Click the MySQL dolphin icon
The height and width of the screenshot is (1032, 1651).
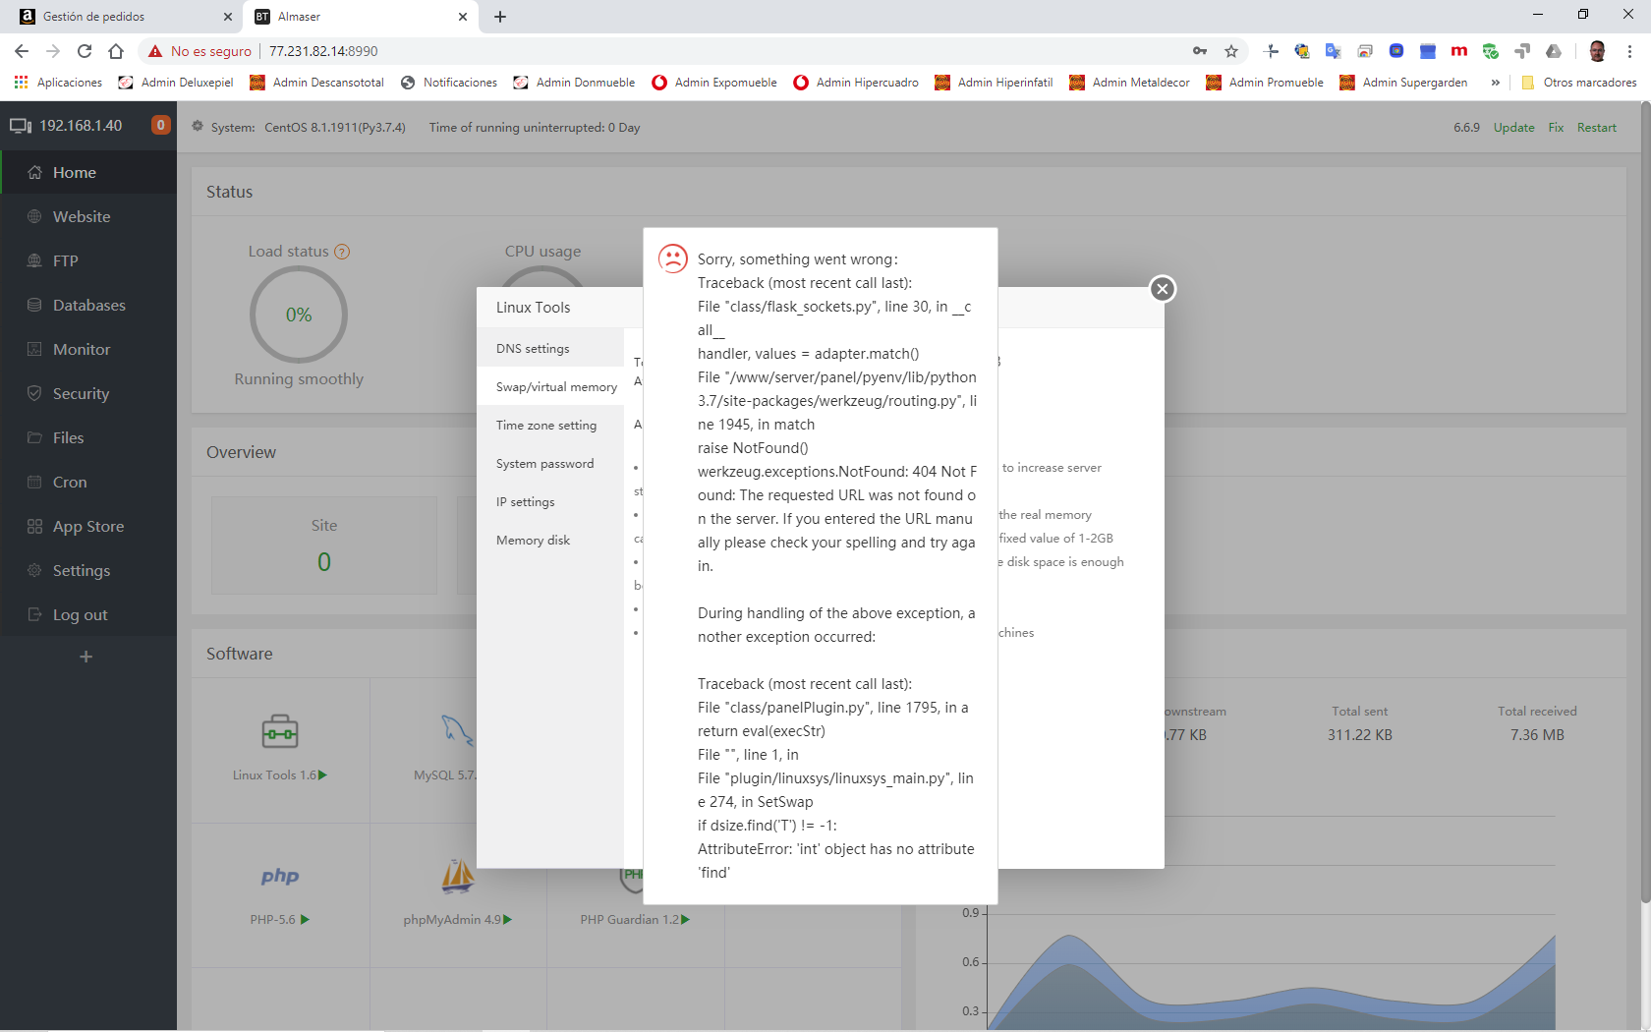457,730
